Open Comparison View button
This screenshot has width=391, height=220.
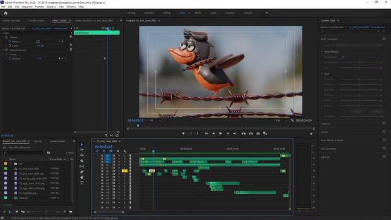[x=265, y=133]
